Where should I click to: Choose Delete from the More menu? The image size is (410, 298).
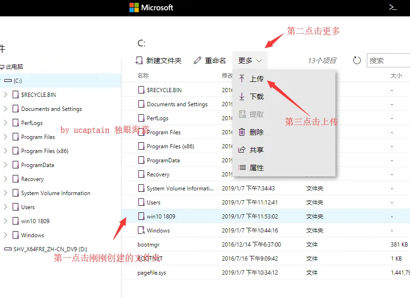tap(284, 132)
